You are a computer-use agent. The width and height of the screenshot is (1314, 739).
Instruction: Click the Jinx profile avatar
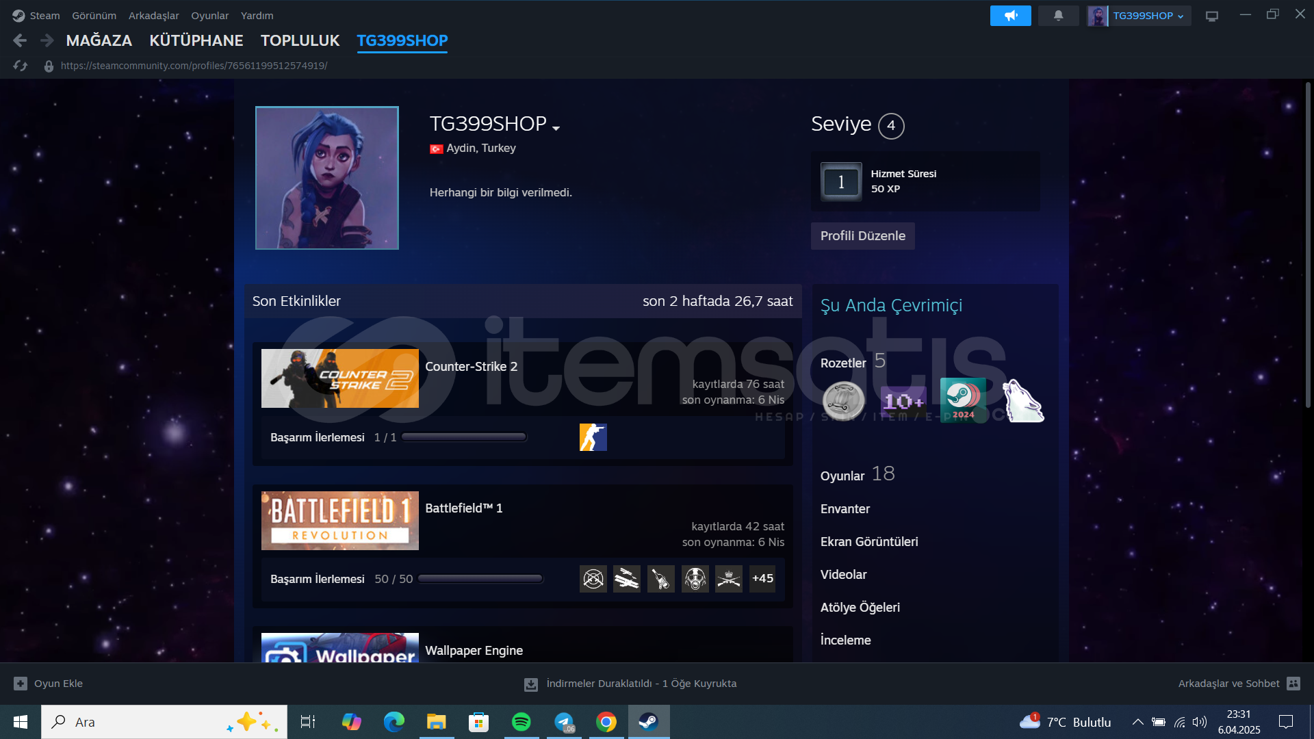[327, 178]
